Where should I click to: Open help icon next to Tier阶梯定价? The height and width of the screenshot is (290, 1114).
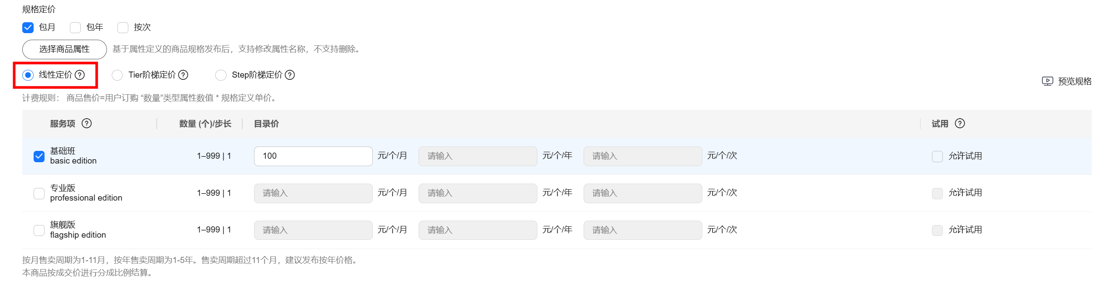[183, 75]
